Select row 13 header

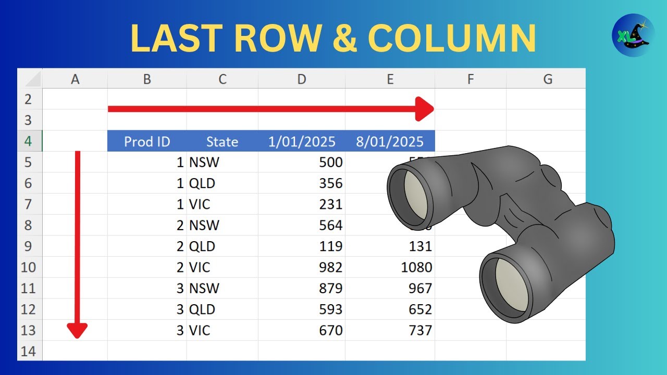(x=30, y=330)
